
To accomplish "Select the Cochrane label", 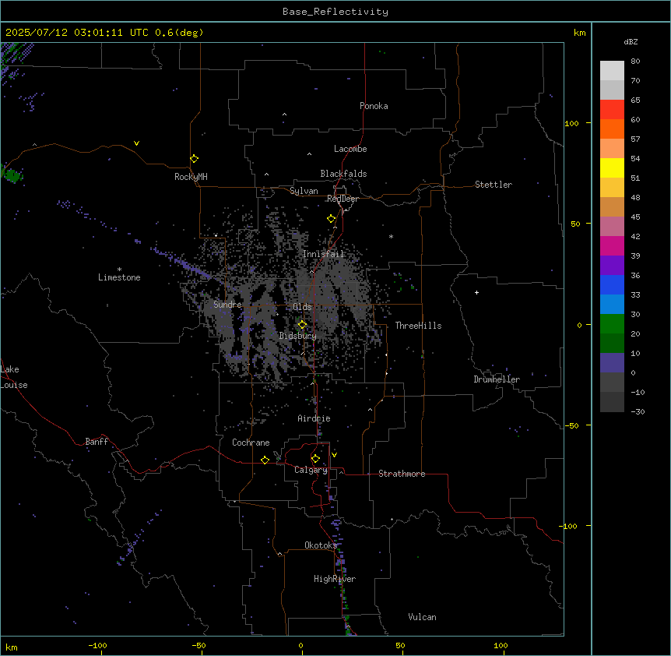I will pos(251,443).
